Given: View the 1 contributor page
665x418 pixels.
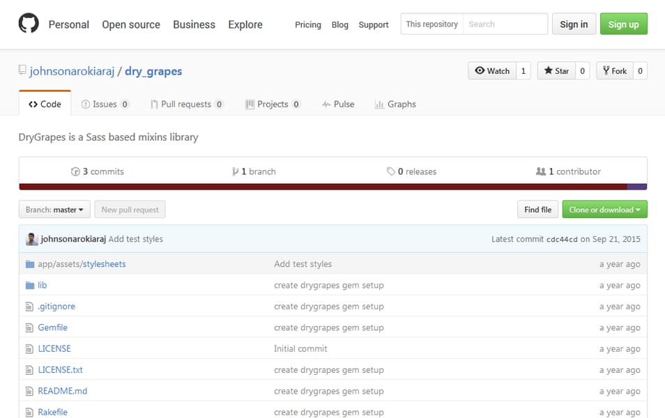Looking at the screenshot, I should click(568, 171).
